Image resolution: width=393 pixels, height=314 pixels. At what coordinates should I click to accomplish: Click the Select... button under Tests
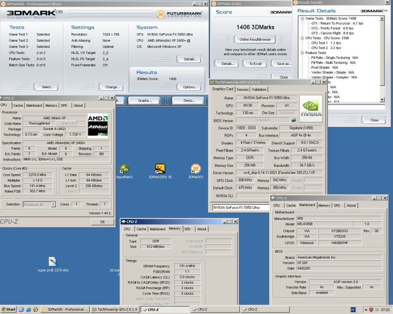47,87
